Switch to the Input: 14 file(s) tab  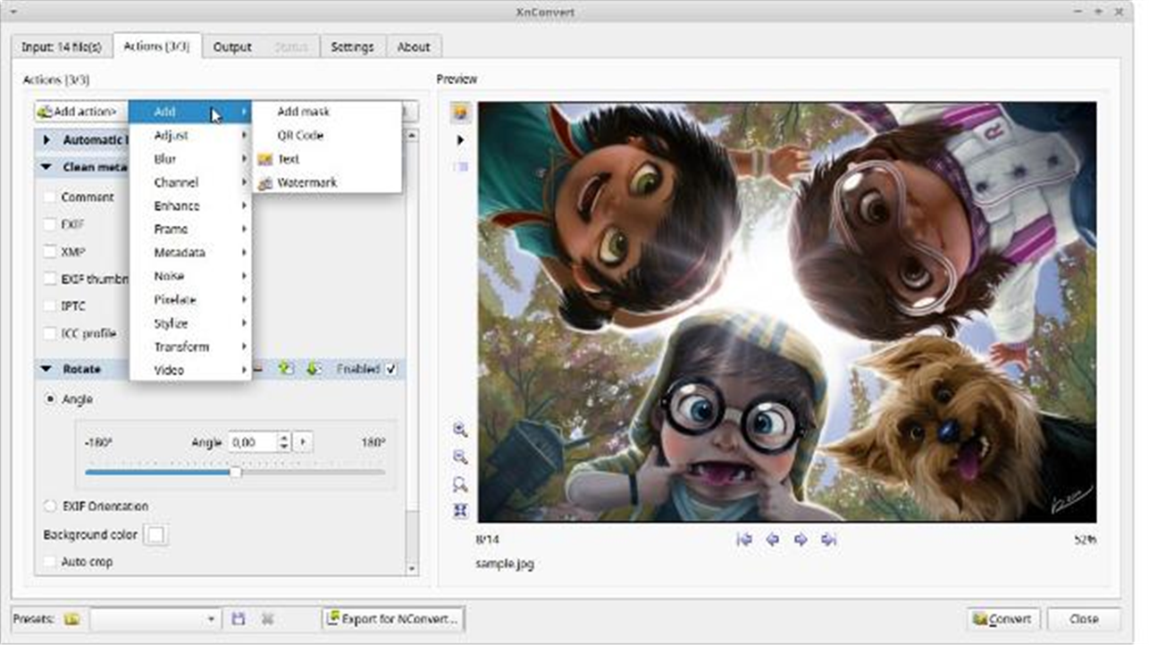point(62,46)
